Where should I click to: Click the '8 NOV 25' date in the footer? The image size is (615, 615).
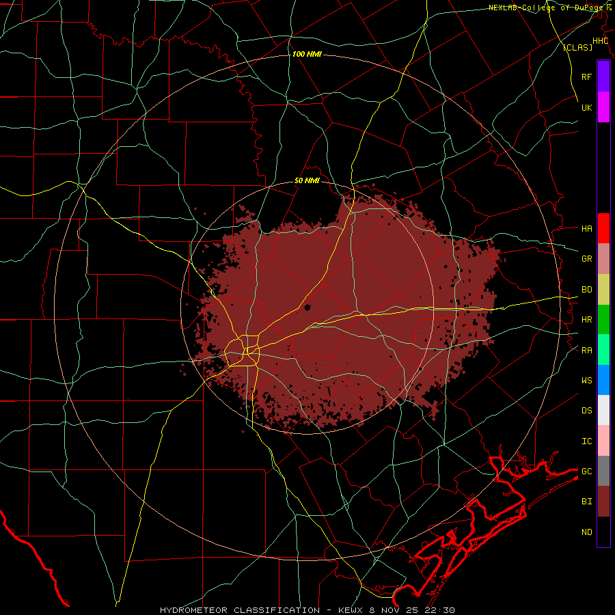(393, 610)
